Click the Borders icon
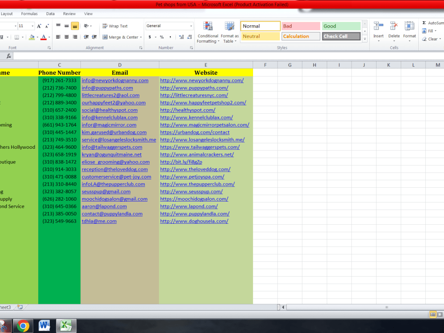444x333 pixels. pyautogui.click(x=17, y=37)
